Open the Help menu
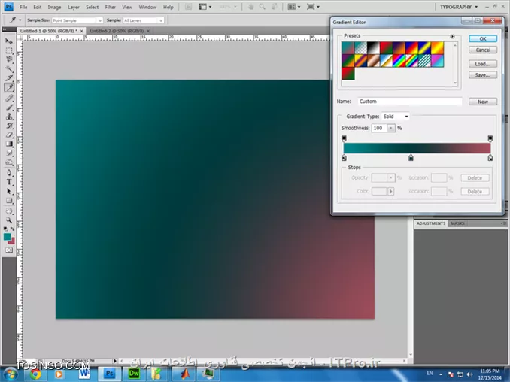 coord(168,7)
